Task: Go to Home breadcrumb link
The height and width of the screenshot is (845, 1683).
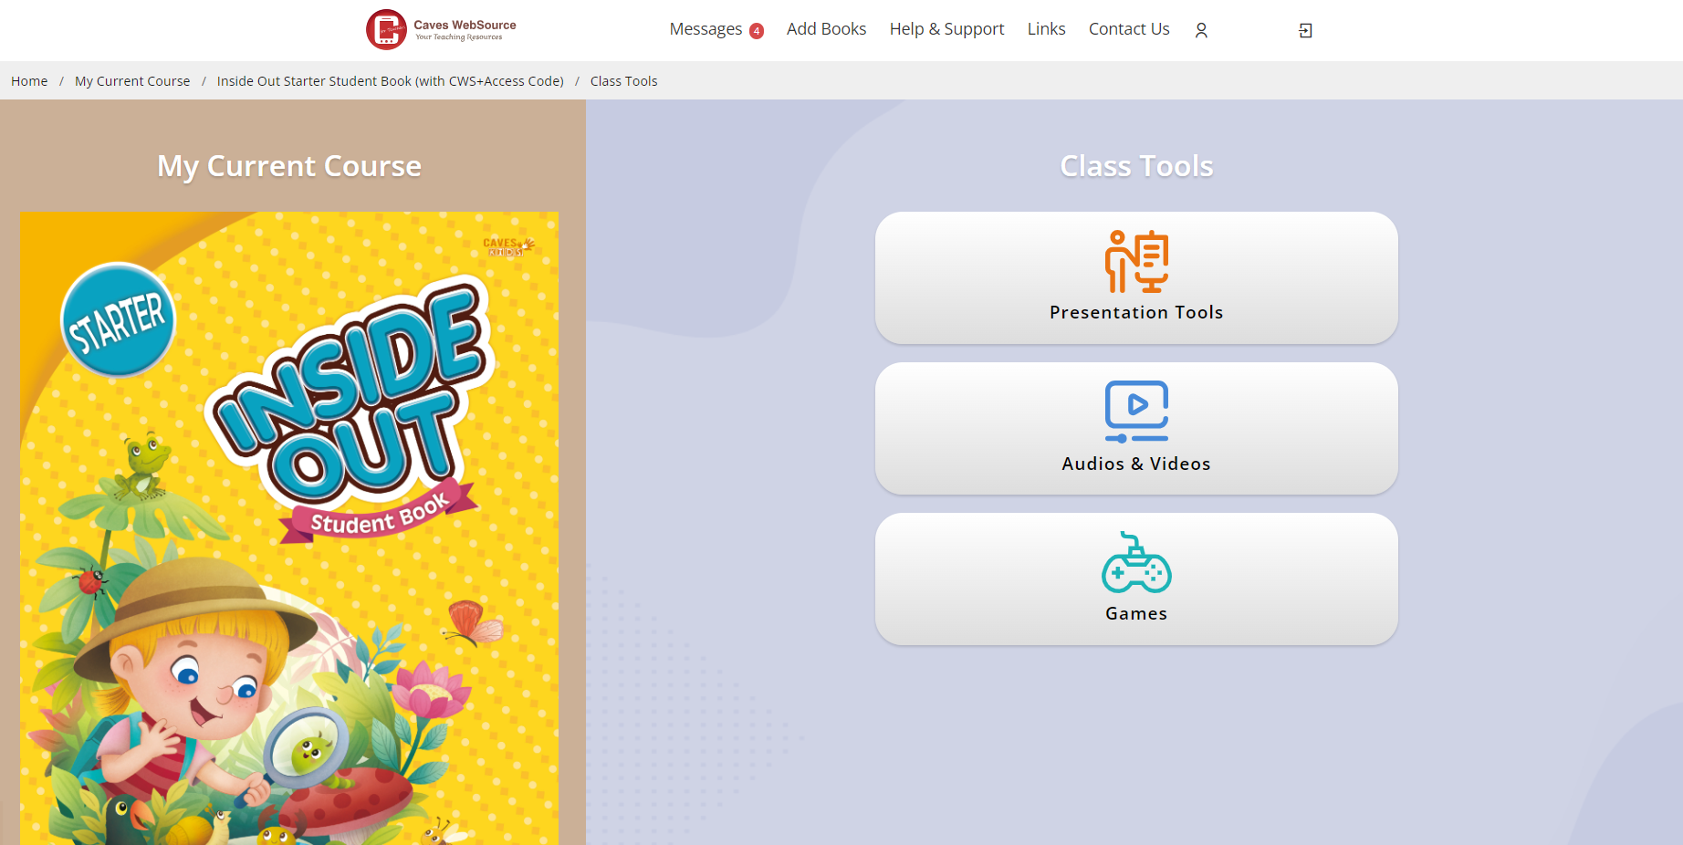Action: pos(29,81)
